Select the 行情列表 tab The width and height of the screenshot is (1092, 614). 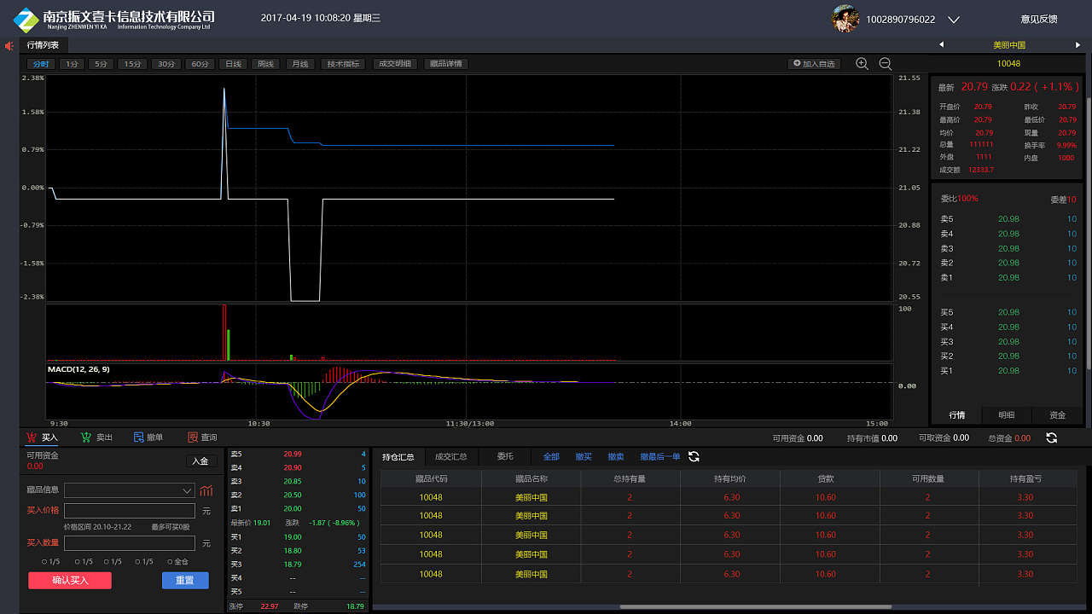[x=43, y=45]
